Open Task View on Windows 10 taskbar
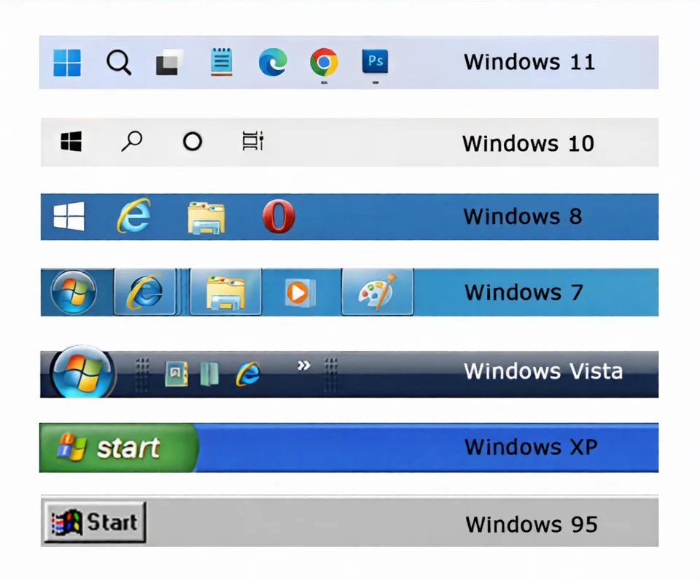 point(253,142)
